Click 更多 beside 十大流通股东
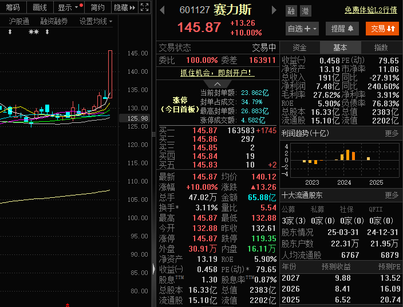Image resolution: width=403 pixels, height=307 pixels. click(x=392, y=195)
